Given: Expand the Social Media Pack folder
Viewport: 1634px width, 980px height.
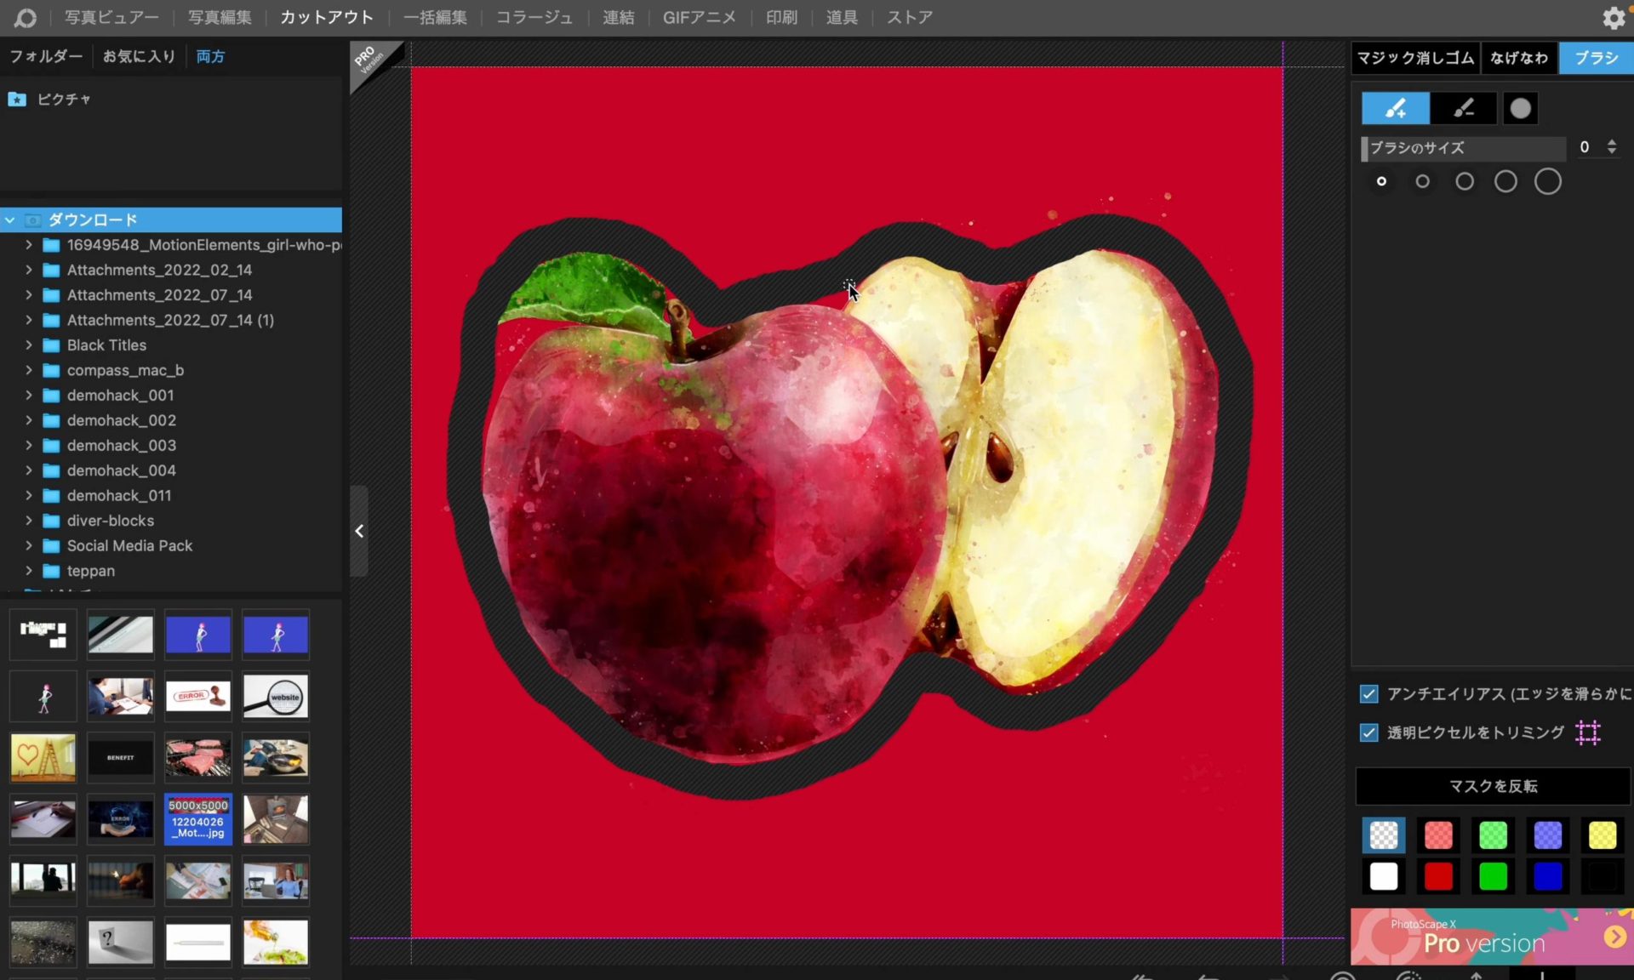Looking at the screenshot, I should 29,546.
